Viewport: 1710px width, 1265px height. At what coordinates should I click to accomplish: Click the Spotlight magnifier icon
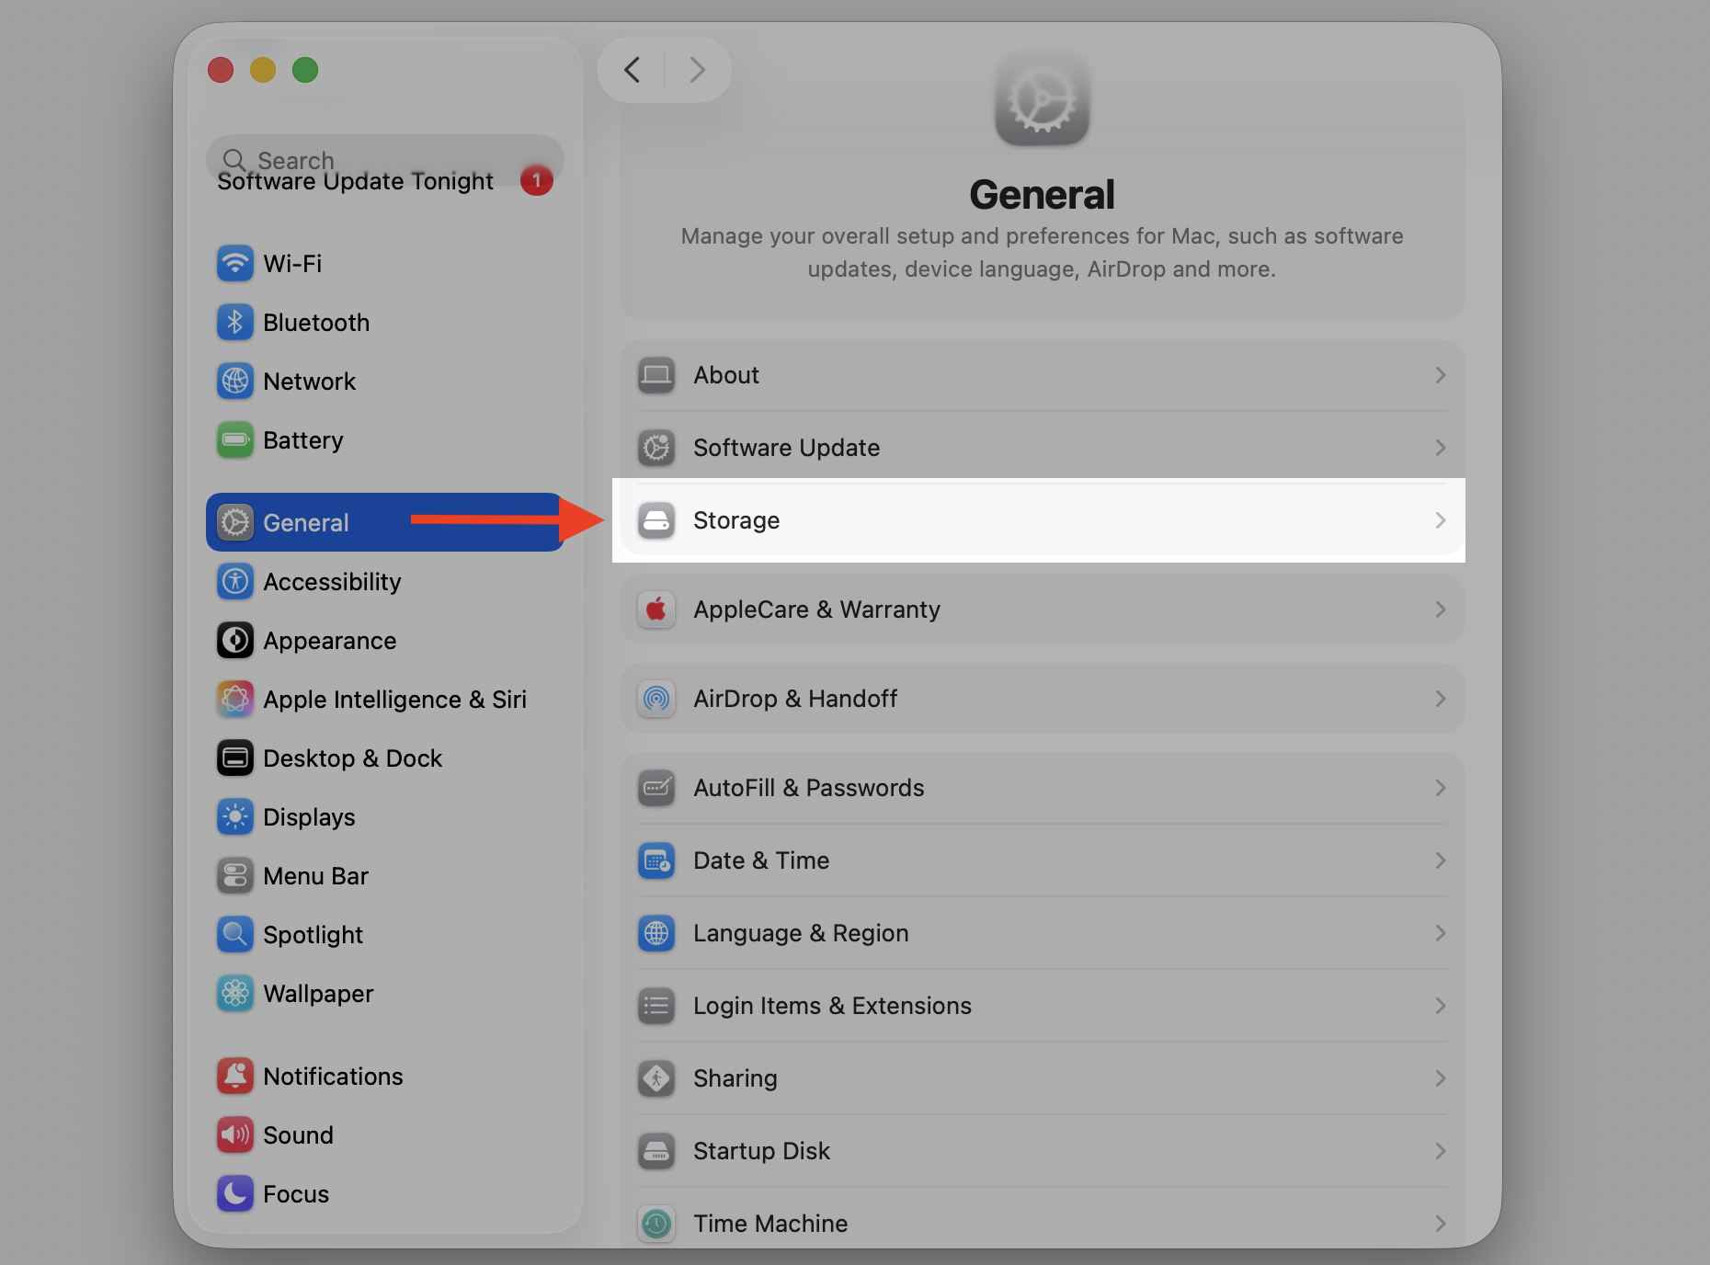click(235, 935)
